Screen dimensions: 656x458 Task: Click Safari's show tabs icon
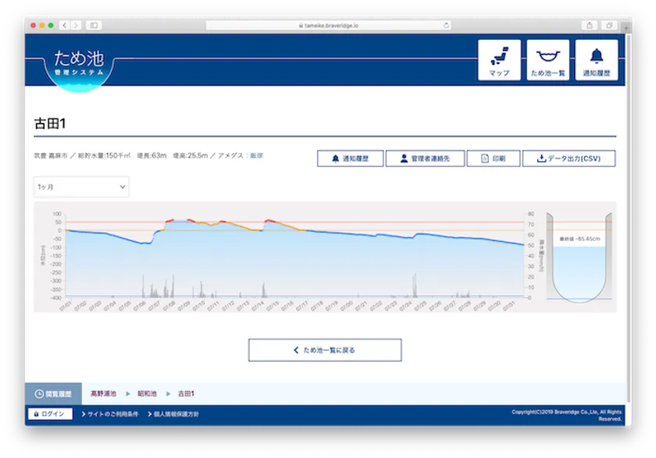click(609, 25)
